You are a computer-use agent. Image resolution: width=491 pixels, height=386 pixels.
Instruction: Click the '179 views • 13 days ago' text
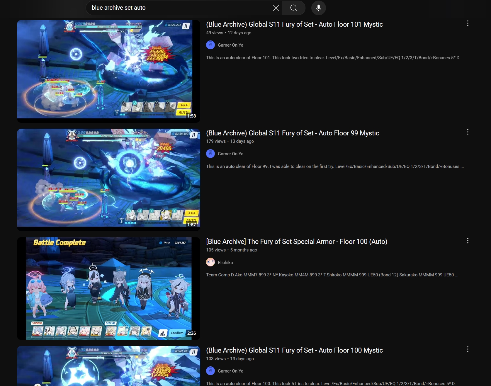pyautogui.click(x=230, y=141)
